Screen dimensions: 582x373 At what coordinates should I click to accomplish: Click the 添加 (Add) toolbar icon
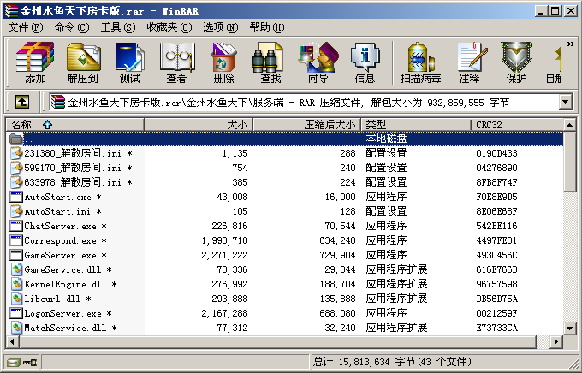(x=35, y=62)
